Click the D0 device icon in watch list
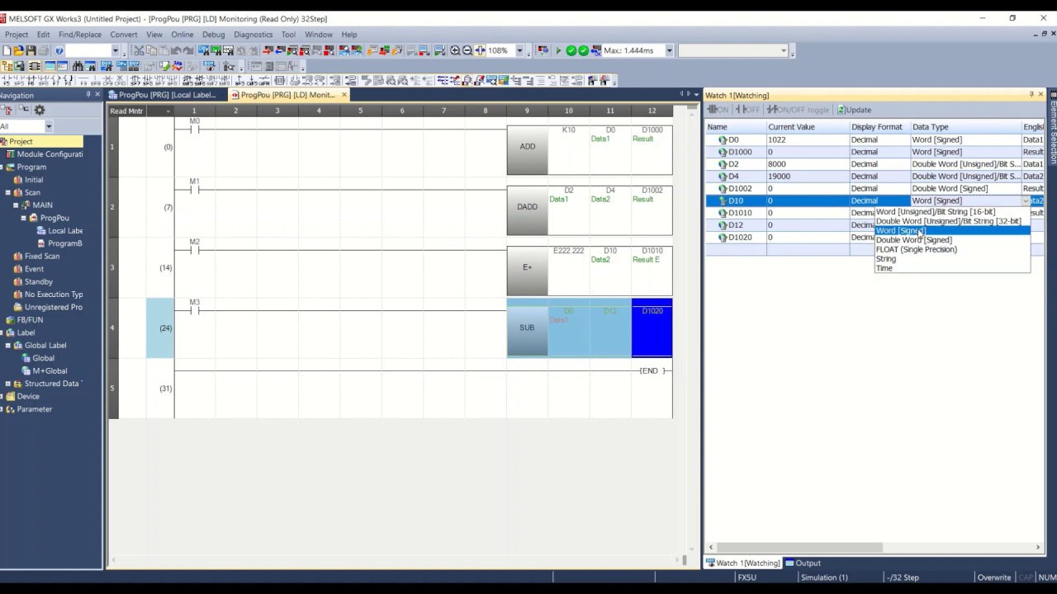1057x594 pixels. point(723,140)
